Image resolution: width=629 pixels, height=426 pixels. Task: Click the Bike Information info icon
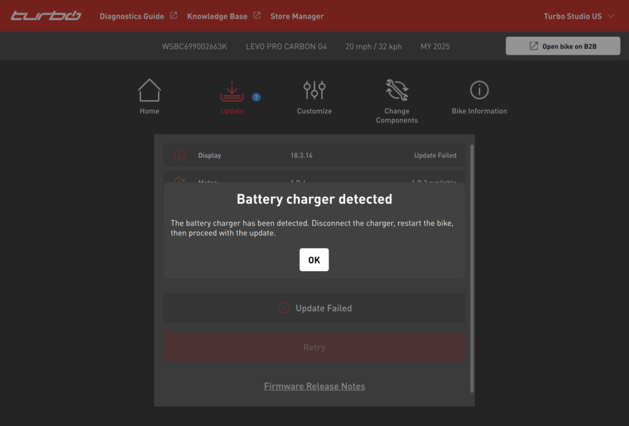pyautogui.click(x=479, y=91)
